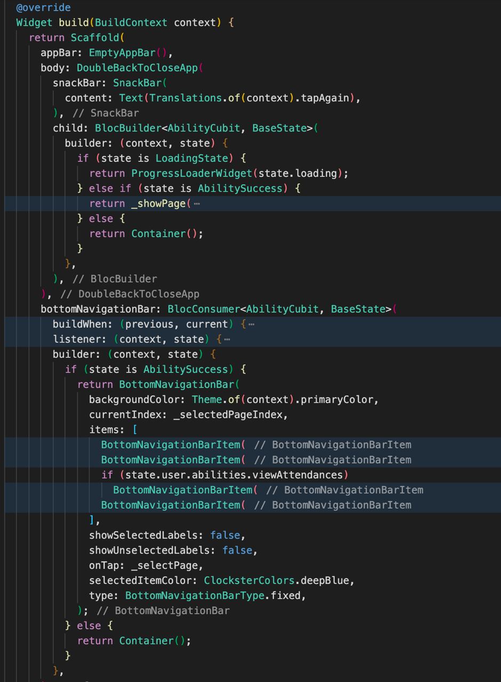
Task: Click the @override annotation
Action: tap(43, 8)
